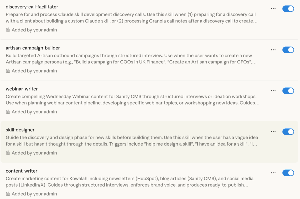Click the organization icon next to discovery-call-facilitator admin label
The image size is (300, 199).
[8, 30]
